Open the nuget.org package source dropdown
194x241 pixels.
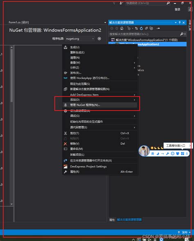point(80,39)
